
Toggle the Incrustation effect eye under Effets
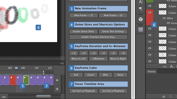click(x=168, y=23)
